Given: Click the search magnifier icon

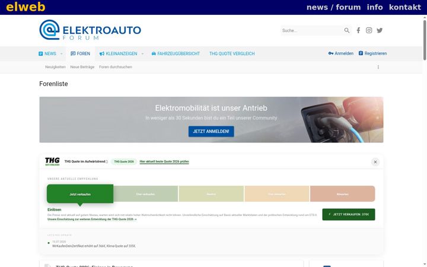Looking at the screenshot, I should coord(347,30).
